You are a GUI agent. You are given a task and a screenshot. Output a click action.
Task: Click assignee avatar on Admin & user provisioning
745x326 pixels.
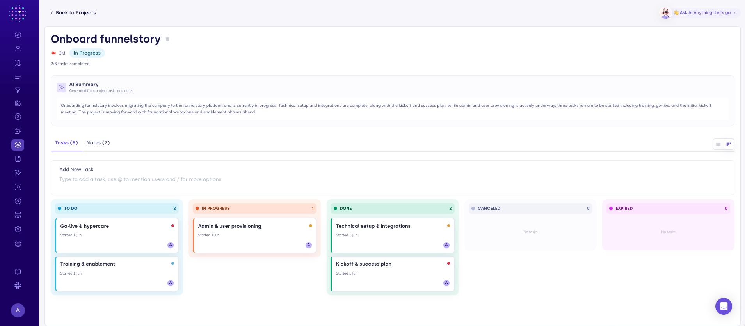click(x=309, y=245)
